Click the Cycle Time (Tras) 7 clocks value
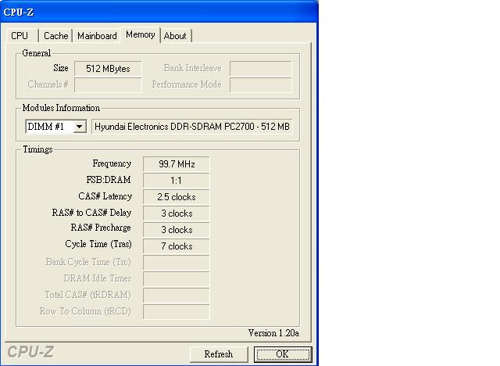The image size is (500, 366). click(x=177, y=246)
